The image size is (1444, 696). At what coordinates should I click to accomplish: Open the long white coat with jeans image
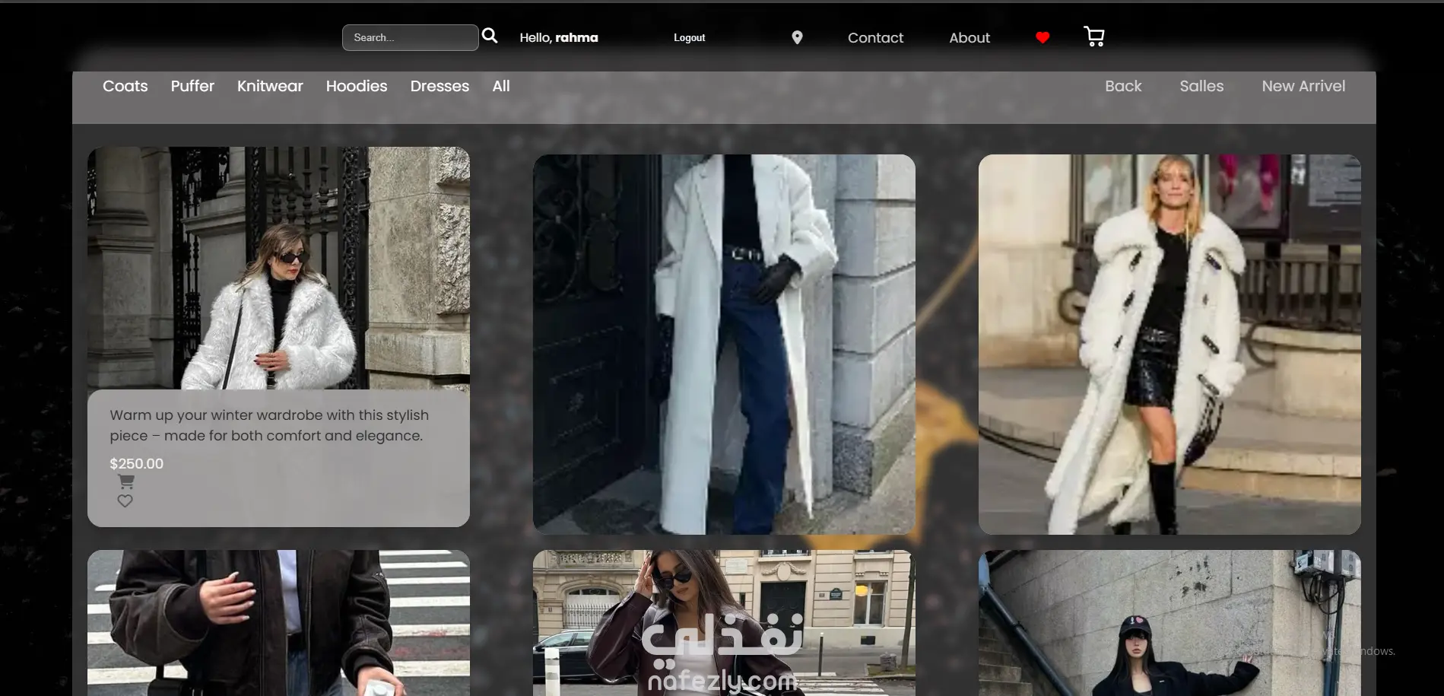pyautogui.click(x=724, y=344)
